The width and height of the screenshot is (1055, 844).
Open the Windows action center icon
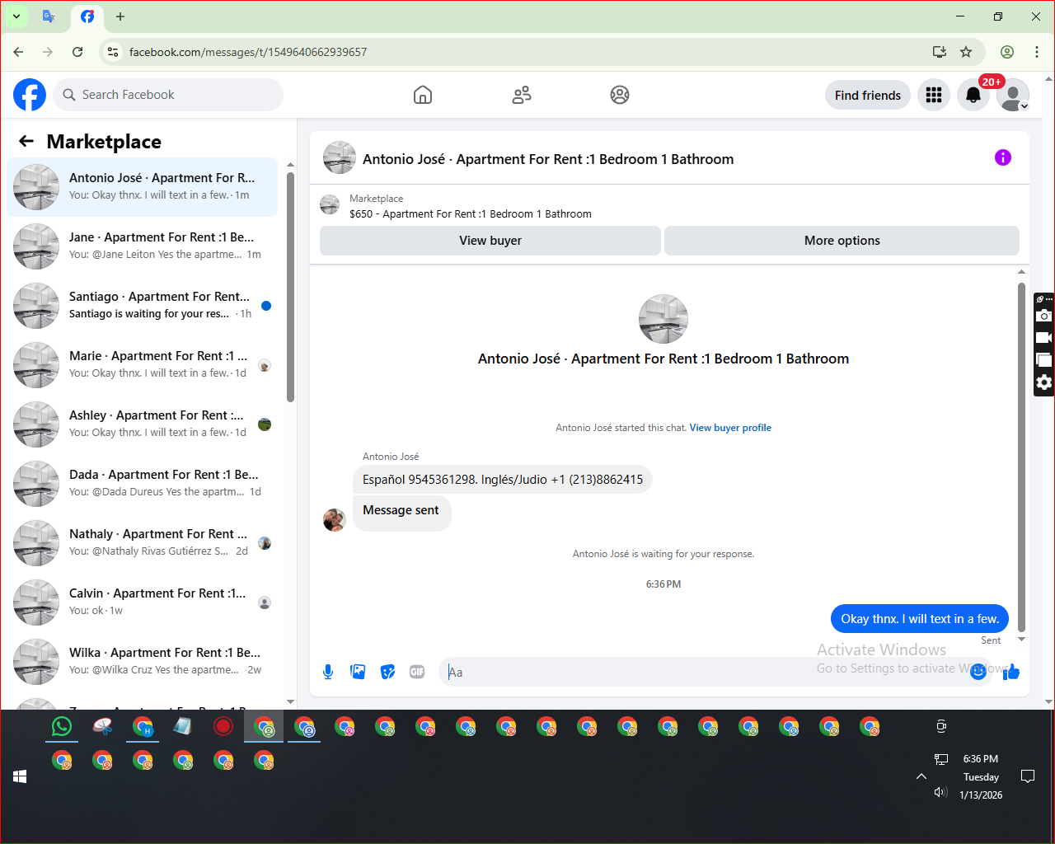(1028, 776)
